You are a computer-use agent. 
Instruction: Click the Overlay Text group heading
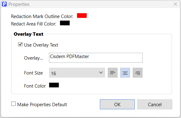click(x=28, y=34)
